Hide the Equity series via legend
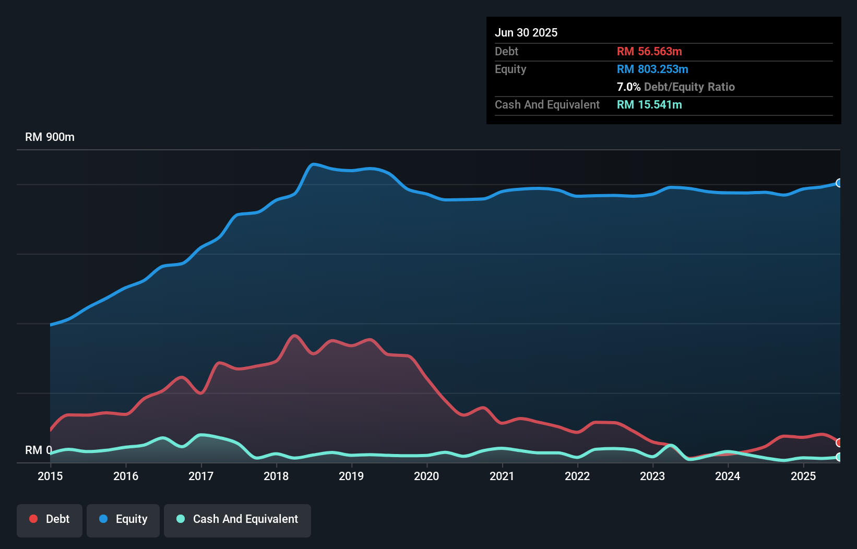This screenshot has width=857, height=549. tap(123, 519)
